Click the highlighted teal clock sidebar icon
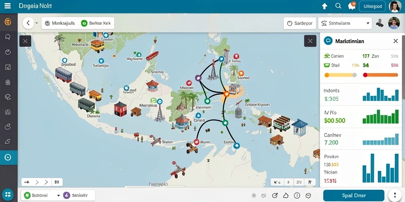The height and width of the screenshot is (202, 405). point(8,157)
